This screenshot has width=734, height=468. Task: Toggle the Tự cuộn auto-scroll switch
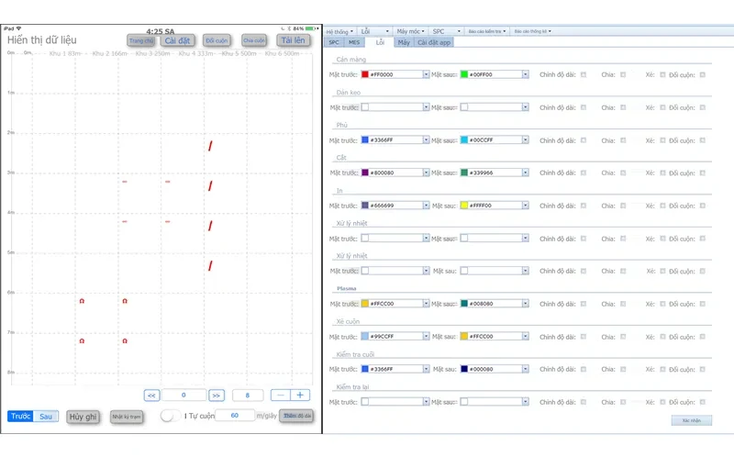(170, 416)
